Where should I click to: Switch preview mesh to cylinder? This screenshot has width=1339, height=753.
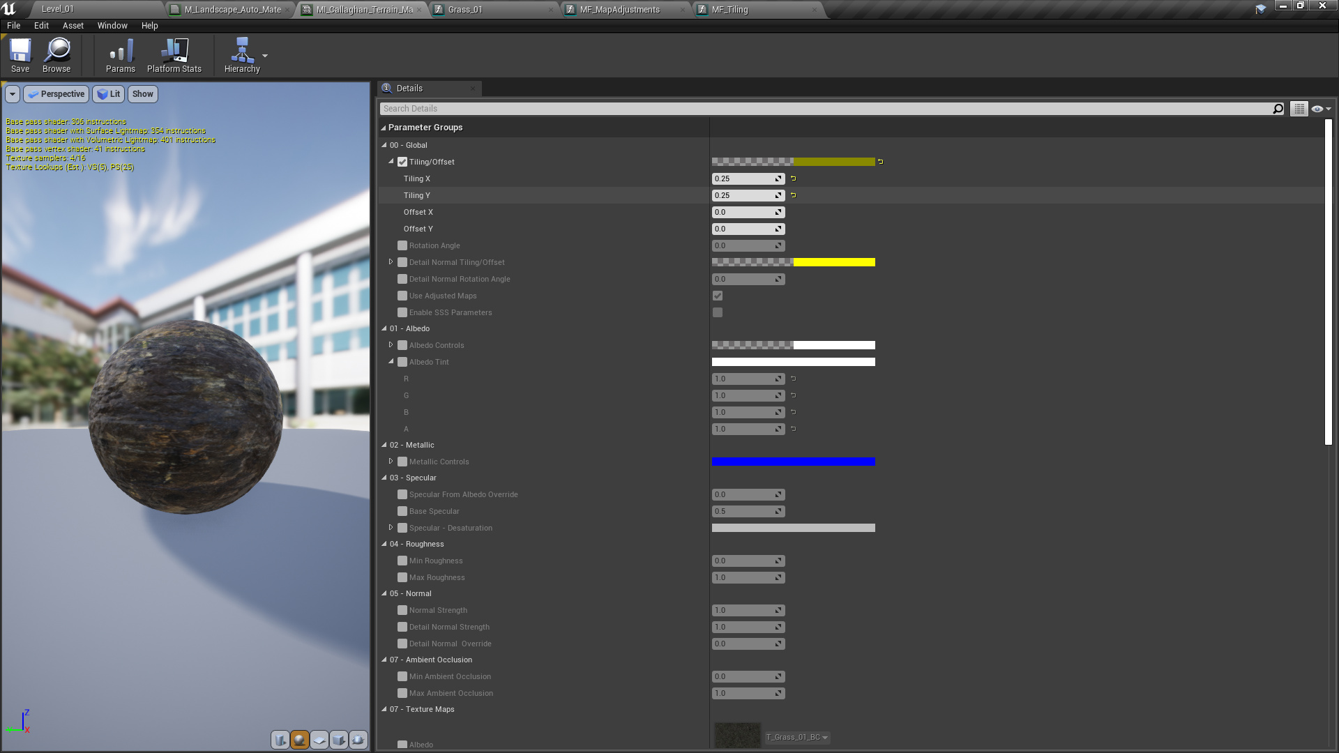click(x=280, y=740)
